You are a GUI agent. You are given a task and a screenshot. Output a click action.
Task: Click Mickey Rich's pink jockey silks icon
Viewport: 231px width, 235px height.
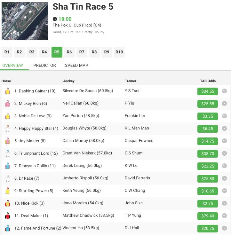7,104
